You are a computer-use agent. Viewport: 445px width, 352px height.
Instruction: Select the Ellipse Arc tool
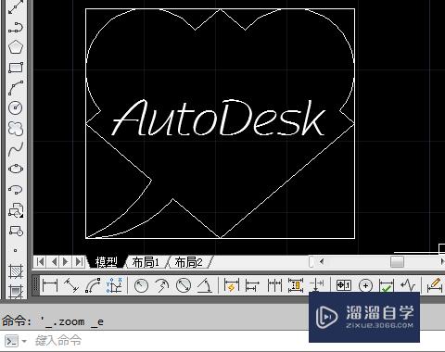(x=16, y=189)
